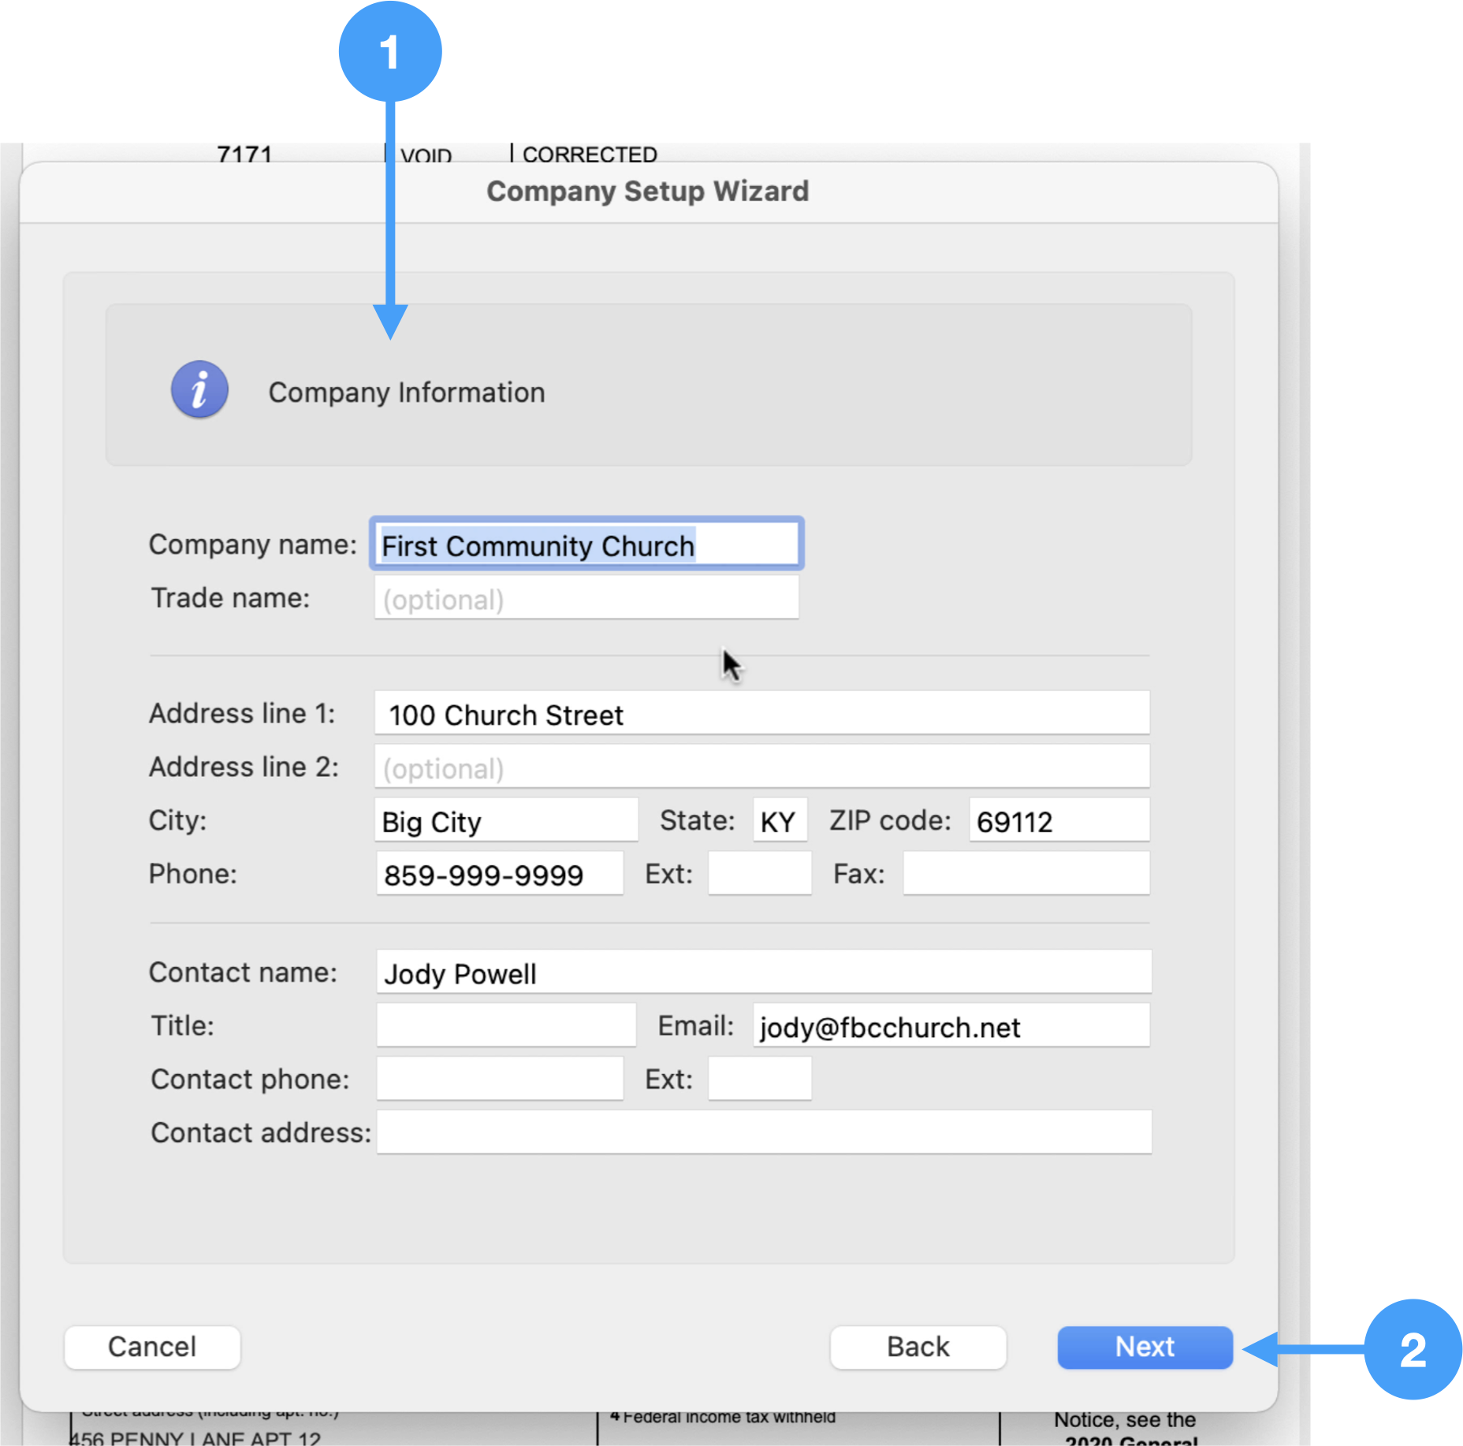Viewport: 1463px width, 1446px height.
Task: Click the company Phone number field
Action: (499, 874)
